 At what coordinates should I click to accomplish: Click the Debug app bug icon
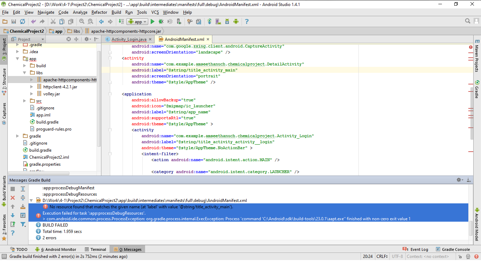[x=161, y=21]
